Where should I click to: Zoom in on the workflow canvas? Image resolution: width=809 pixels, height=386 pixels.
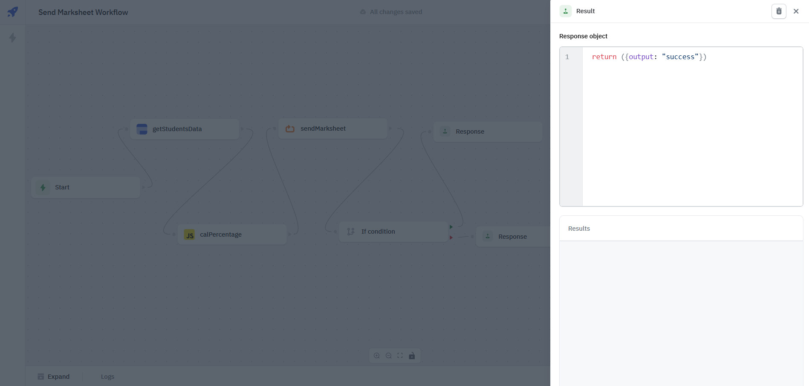coord(377,356)
